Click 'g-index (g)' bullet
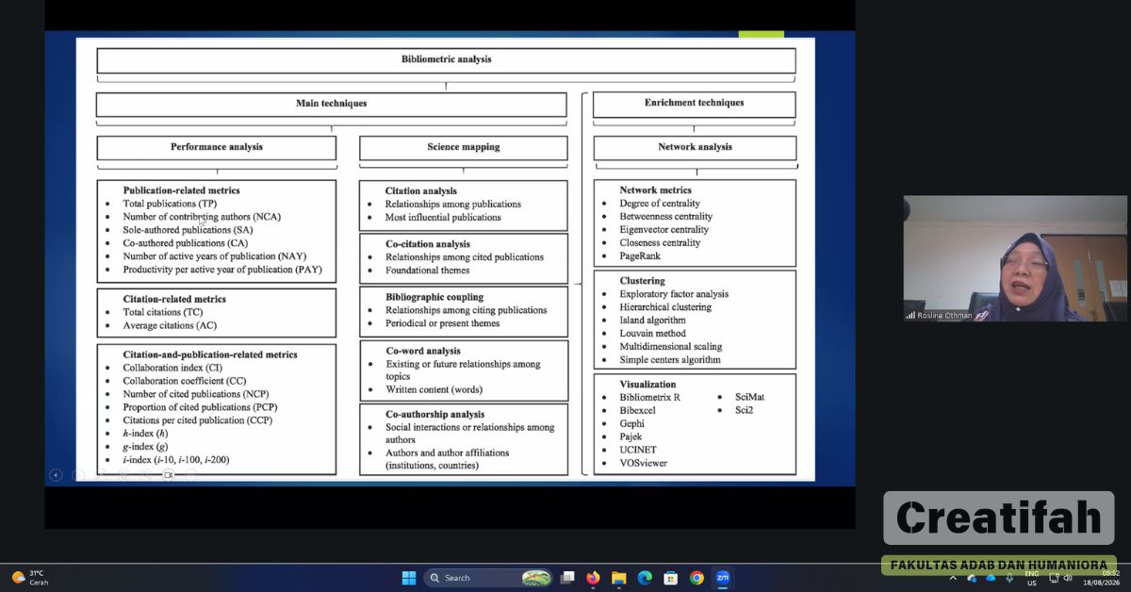This screenshot has height=592, width=1131. tap(145, 447)
